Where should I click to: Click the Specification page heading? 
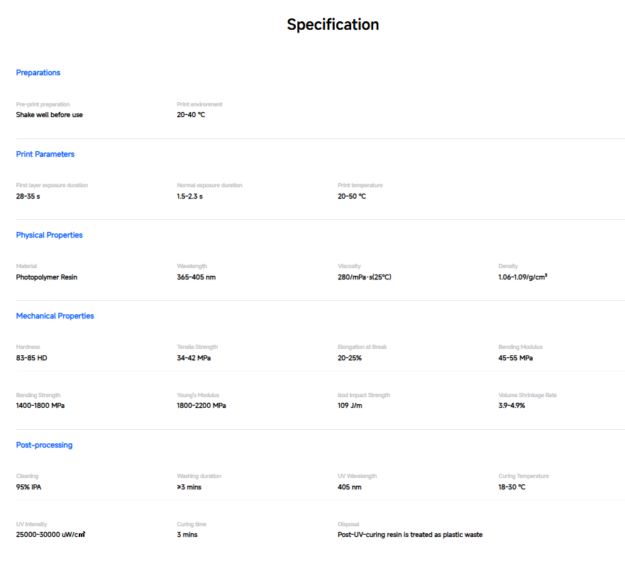click(x=333, y=25)
